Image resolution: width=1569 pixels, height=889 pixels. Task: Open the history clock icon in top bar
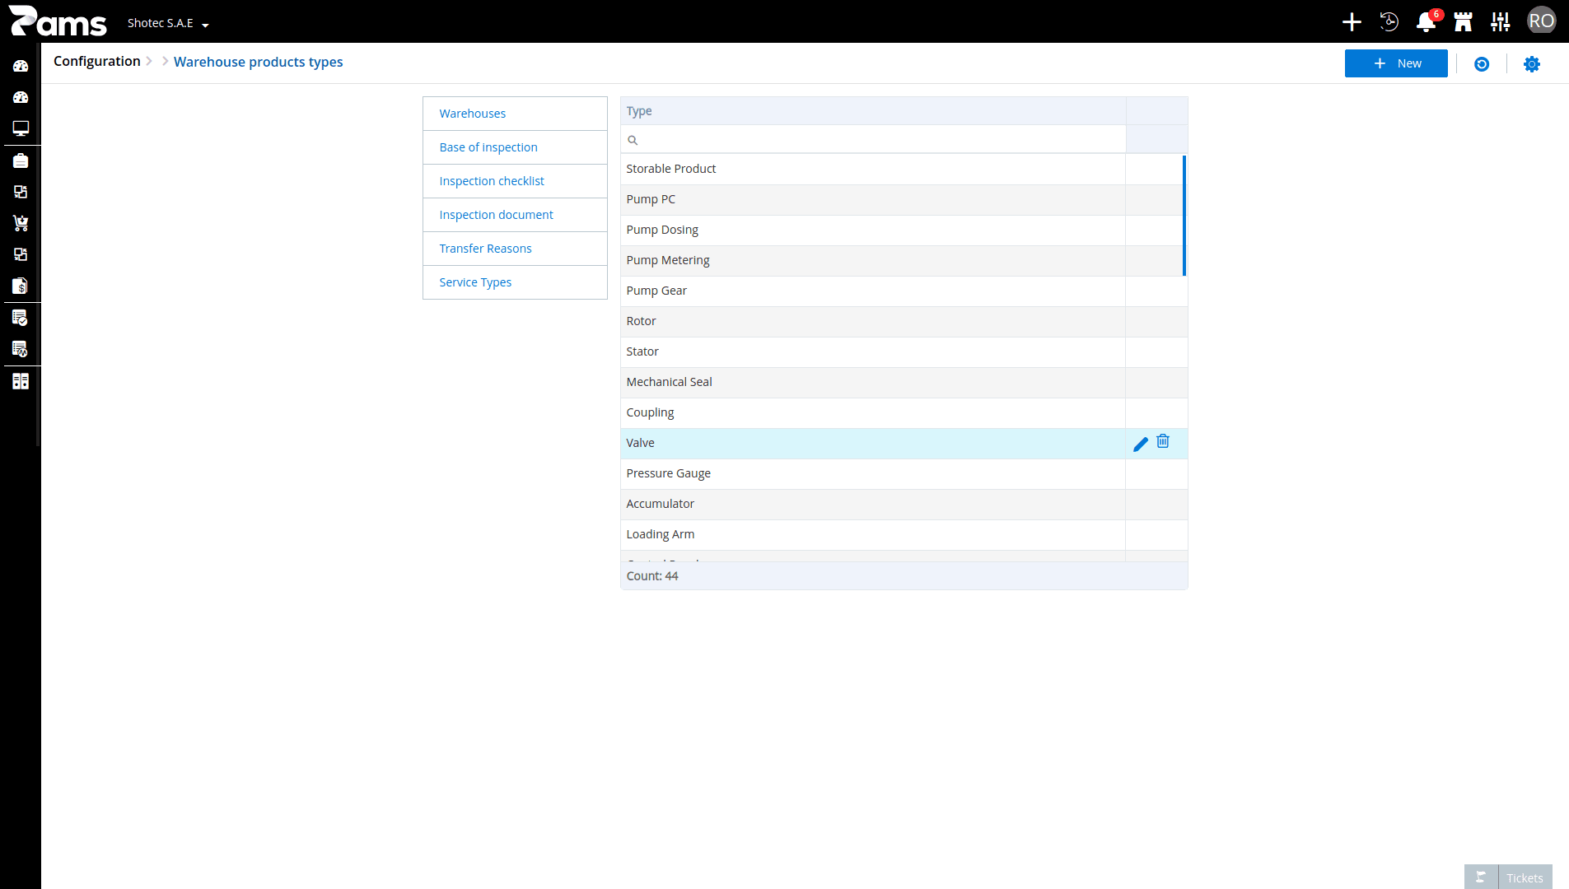pos(1389,22)
